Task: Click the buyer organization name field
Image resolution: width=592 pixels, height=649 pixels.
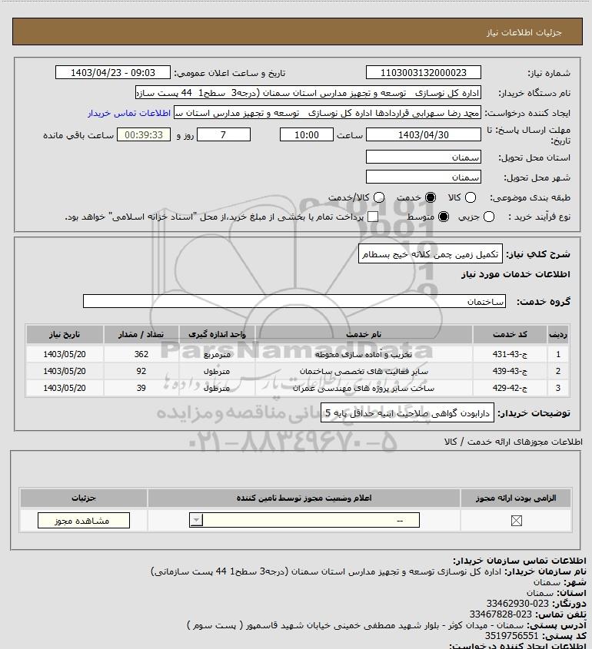Action: click(308, 93)
